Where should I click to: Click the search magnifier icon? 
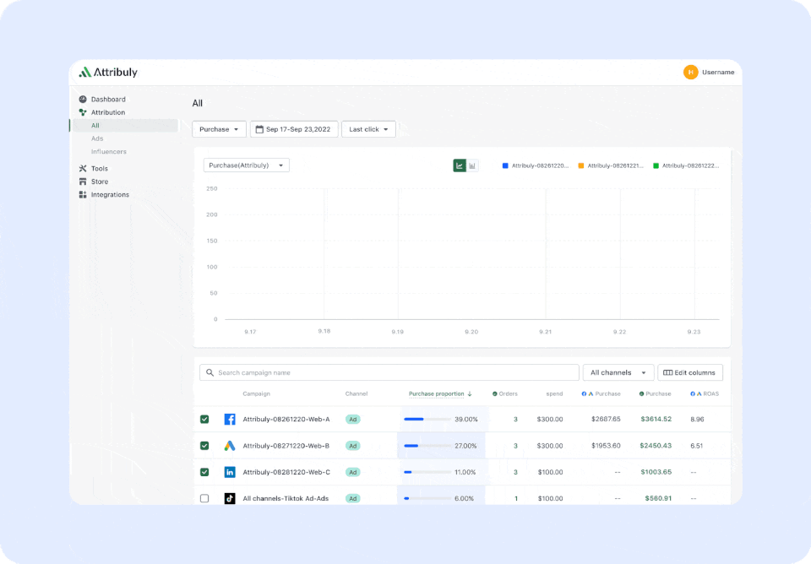210,372
